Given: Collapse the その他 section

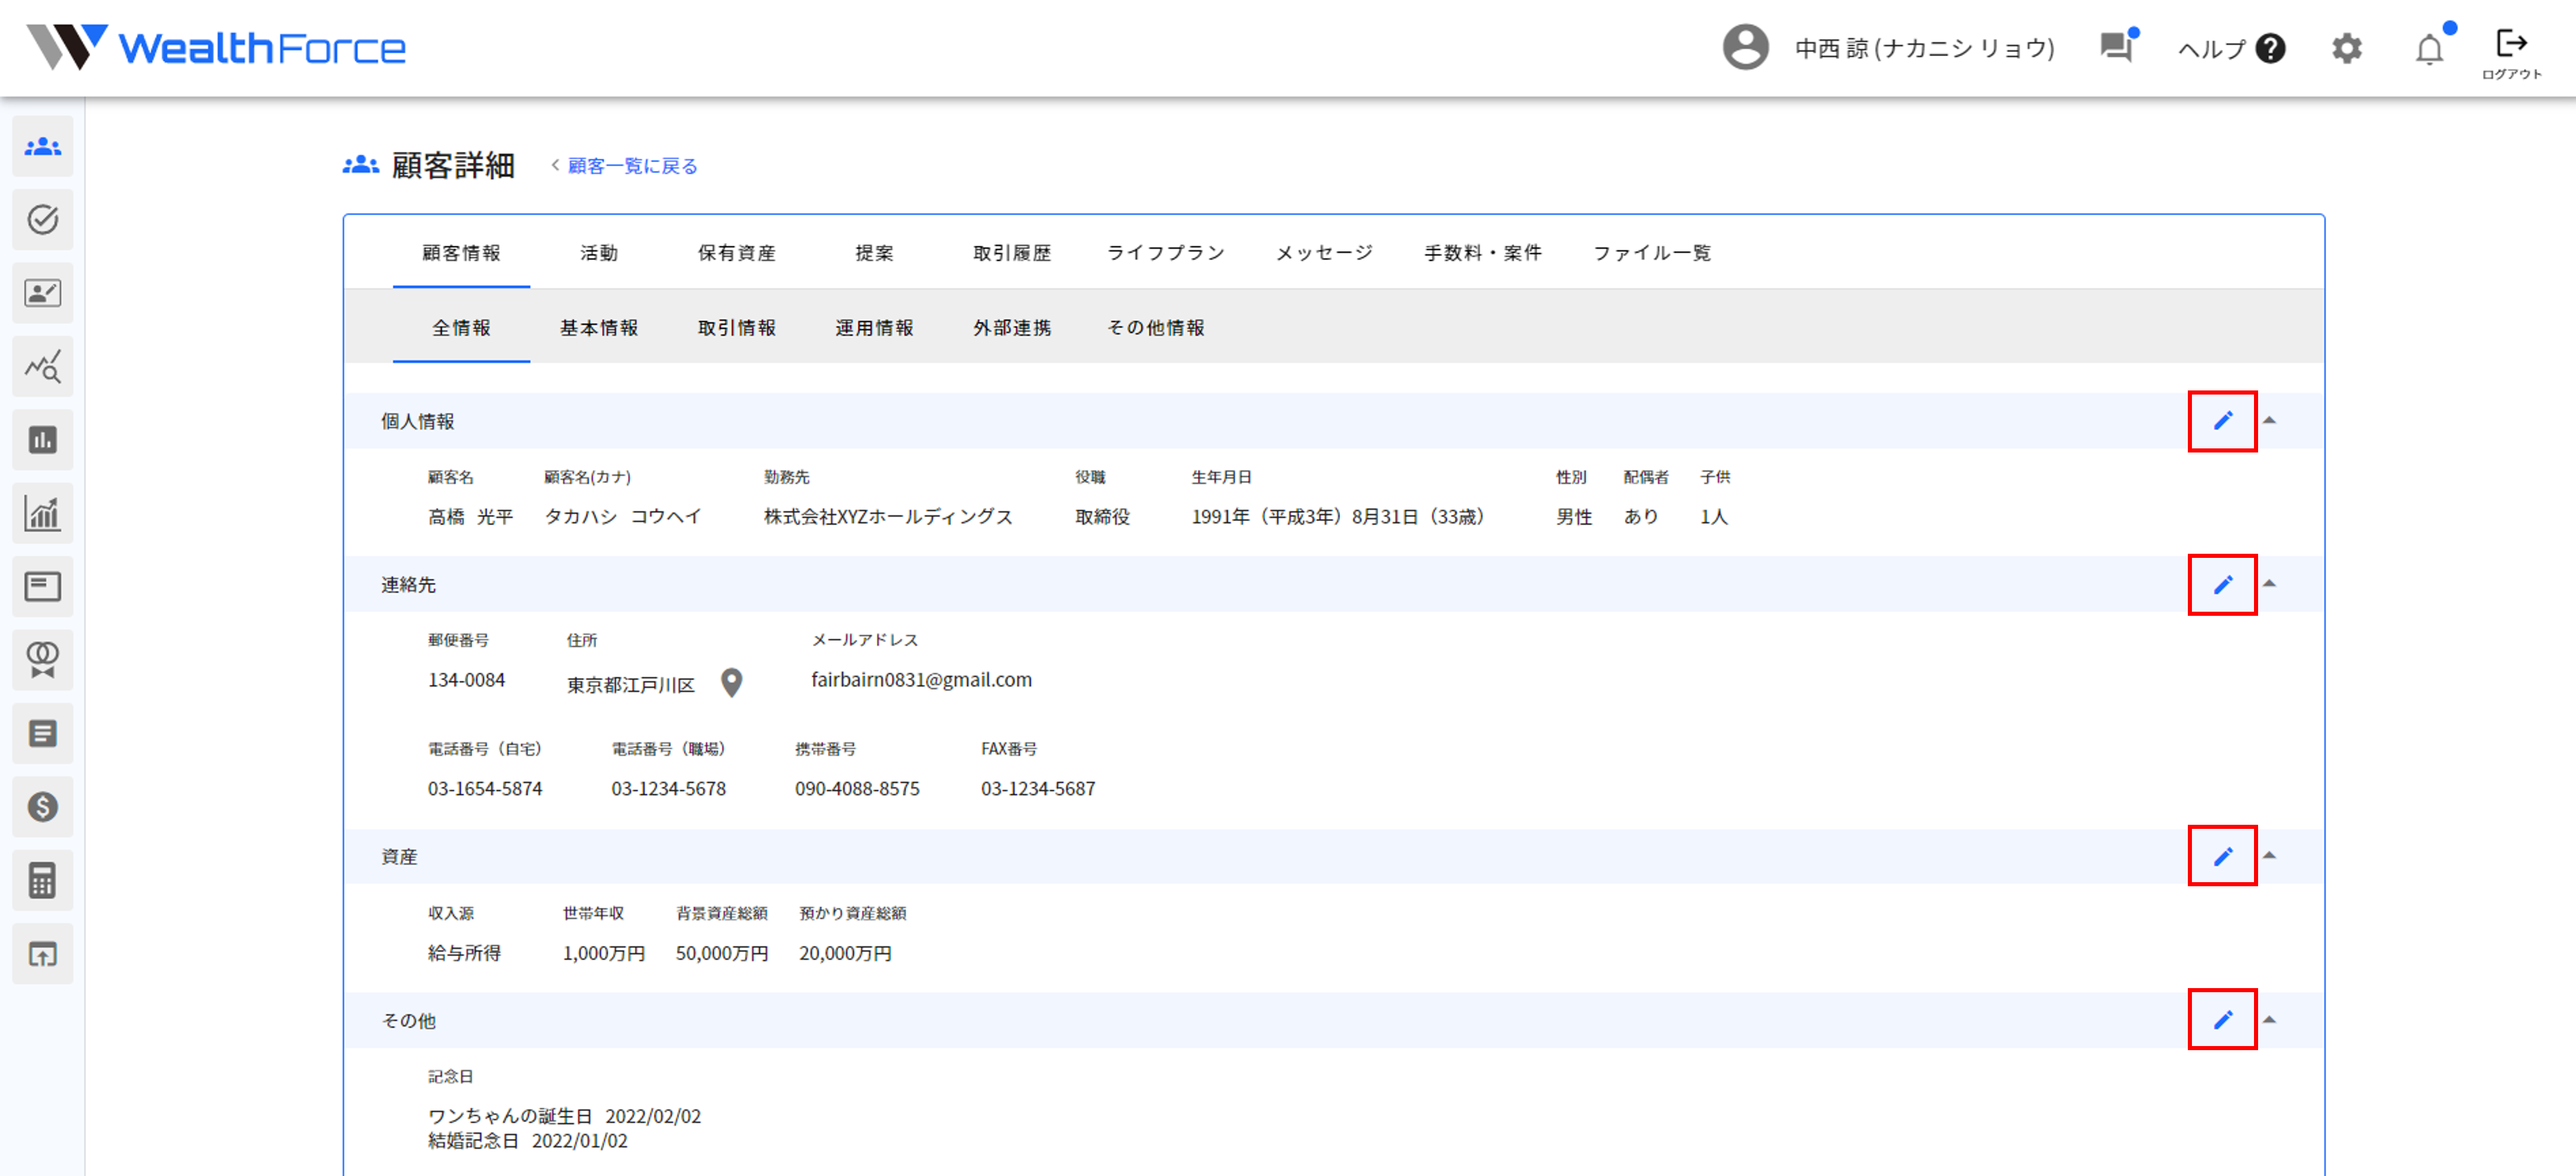Looking at the screenshot, I should click(2269, 1020).
